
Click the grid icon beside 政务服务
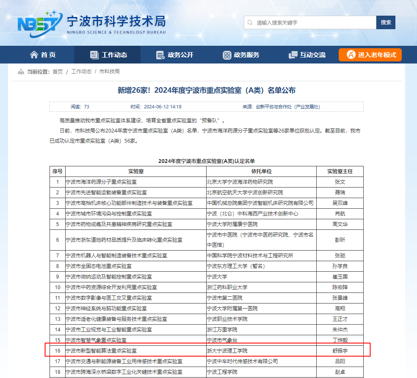tap(227, 55)
